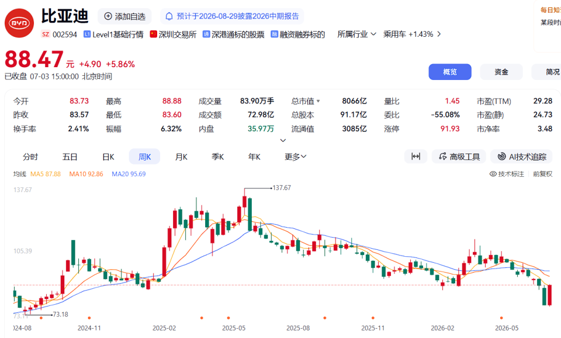Click the current price 88.47
Viewport: 561px width, 338px height.
pos(34,60)
